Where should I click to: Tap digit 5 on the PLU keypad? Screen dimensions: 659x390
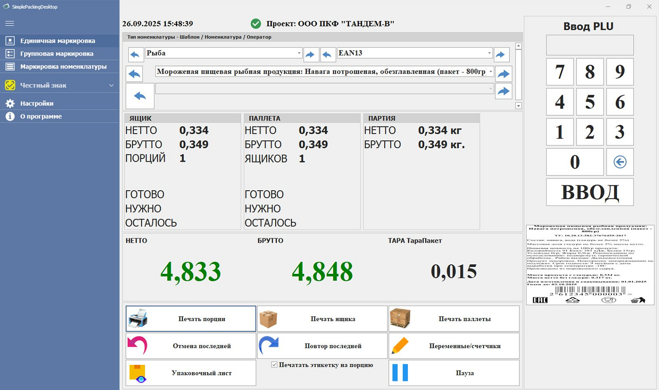(x=590, y=102)
